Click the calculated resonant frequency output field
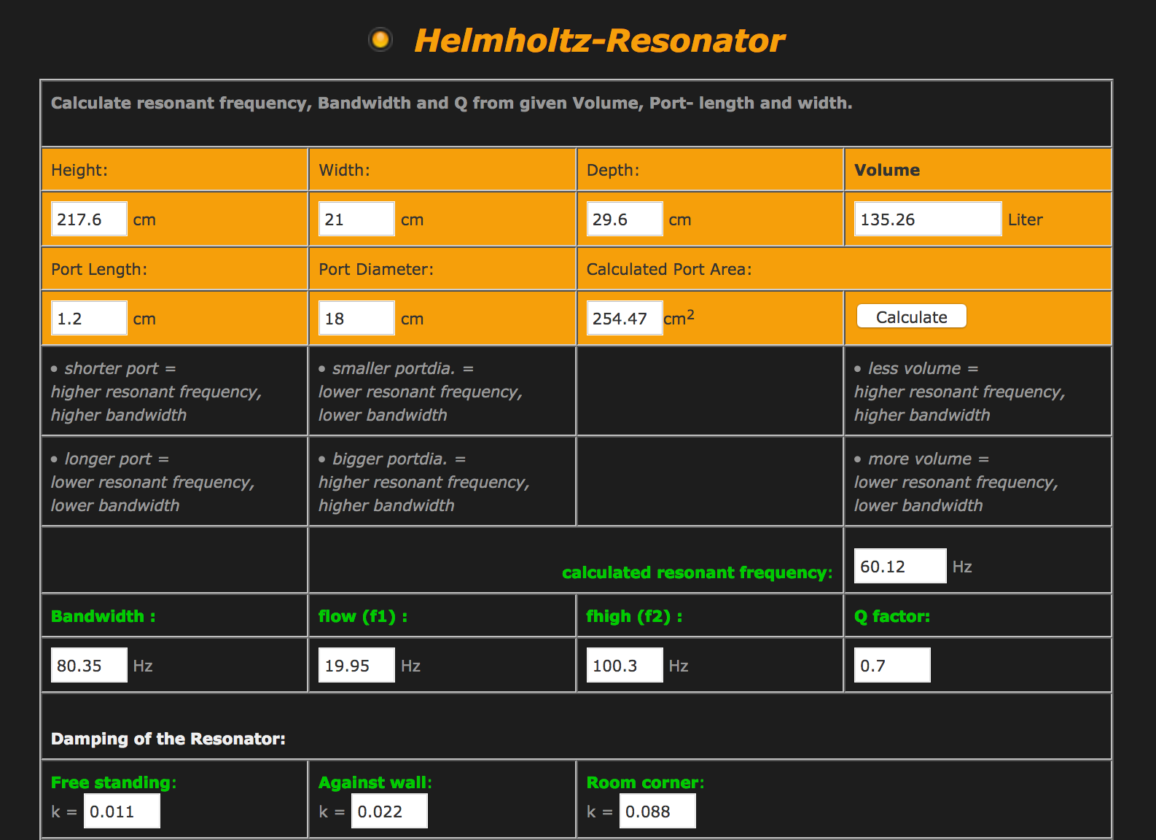Screen dimensions: 1156x840 (x=899, y=566)
